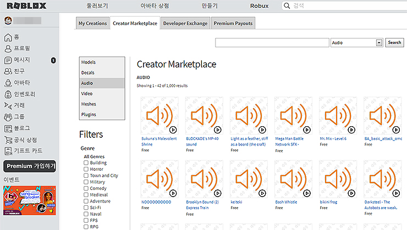Image resolution: width=407 pixels, height=230 pixels.
Task: Switch to the My Creations tab
Action: [92, 23]
